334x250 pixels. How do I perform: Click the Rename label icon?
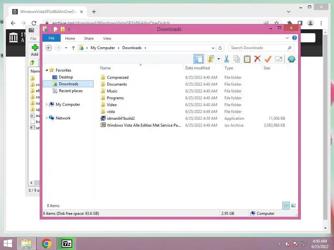(279, 59)
